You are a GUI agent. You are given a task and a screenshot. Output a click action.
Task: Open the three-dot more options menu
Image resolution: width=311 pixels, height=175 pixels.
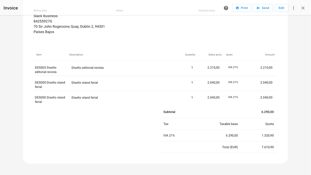point(293,8)
